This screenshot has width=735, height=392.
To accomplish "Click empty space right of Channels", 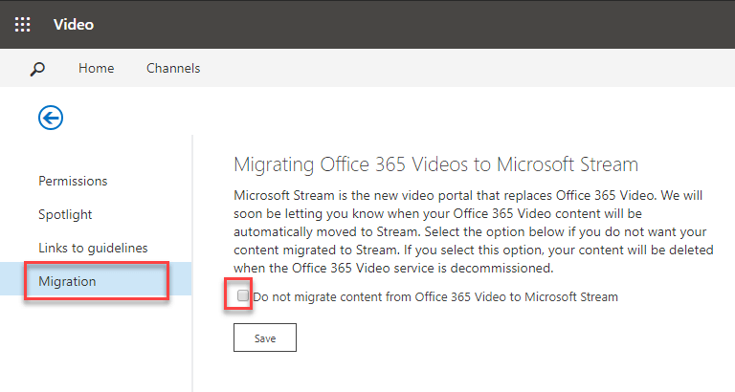I will tap(459, 69).
